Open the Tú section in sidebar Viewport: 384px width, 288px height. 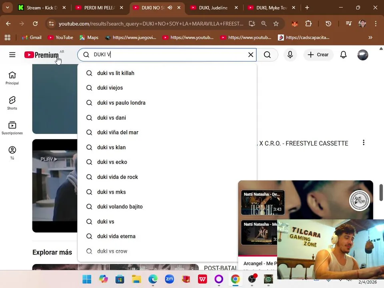pyautogui.click(x=12, y=153)
